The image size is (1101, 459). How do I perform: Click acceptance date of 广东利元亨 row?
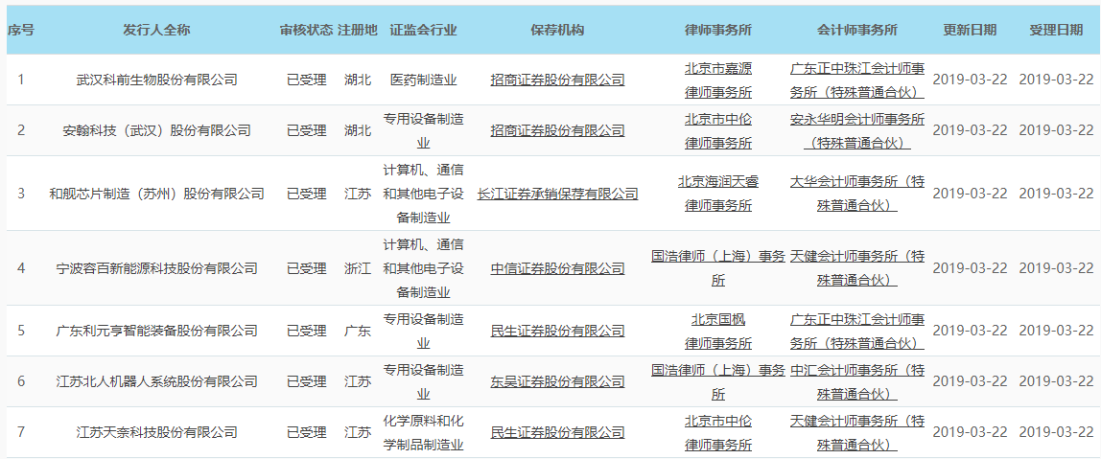tap(1056, 331)
